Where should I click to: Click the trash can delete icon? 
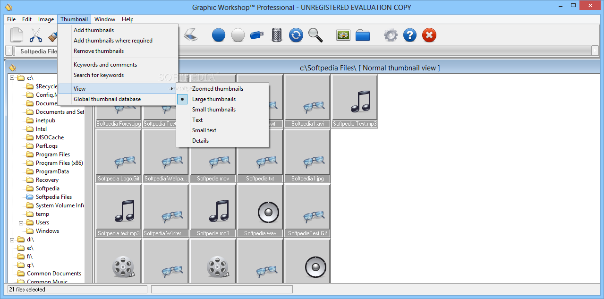277,35
